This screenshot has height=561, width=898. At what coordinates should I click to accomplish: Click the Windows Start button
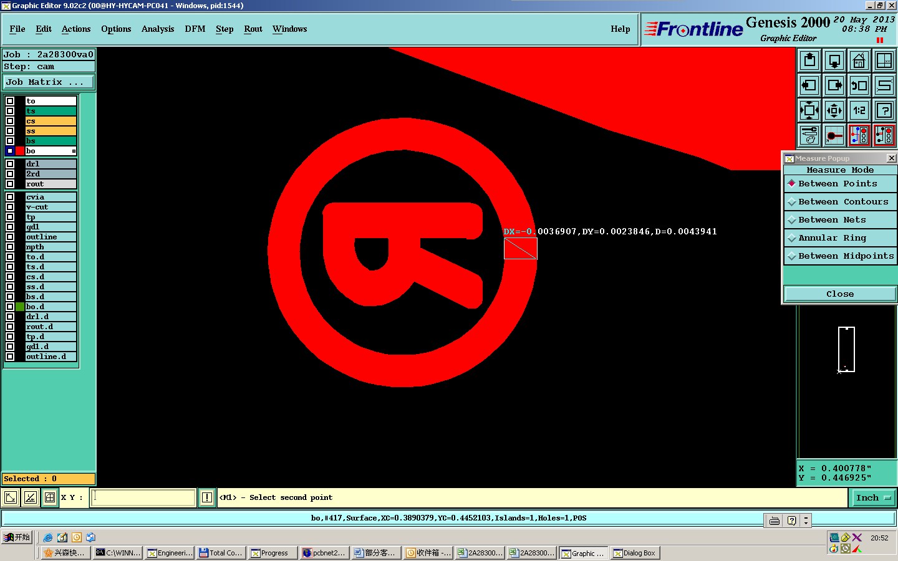tap(17, 537)
